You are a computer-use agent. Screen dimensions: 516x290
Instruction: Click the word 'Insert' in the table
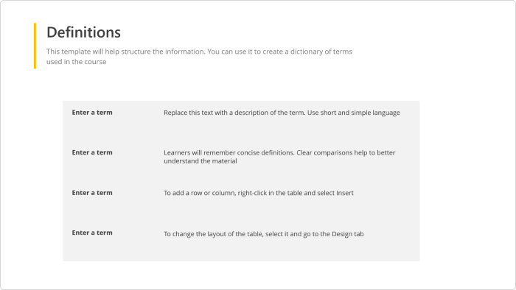tap(345, 193)
